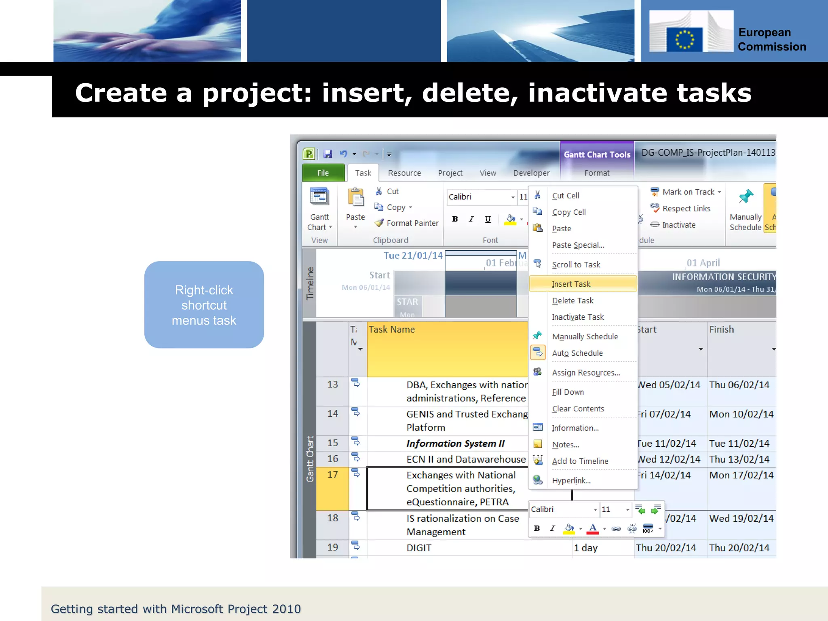The width and height of the screenshot is (828, 621).
Task: Open Assign Resources from context menu
Action: pos(583,372)
